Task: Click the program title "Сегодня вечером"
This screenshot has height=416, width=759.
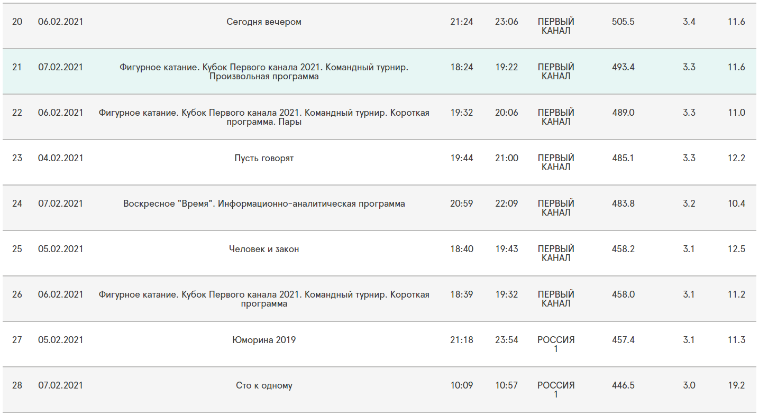Action: [x=264, y=22]
